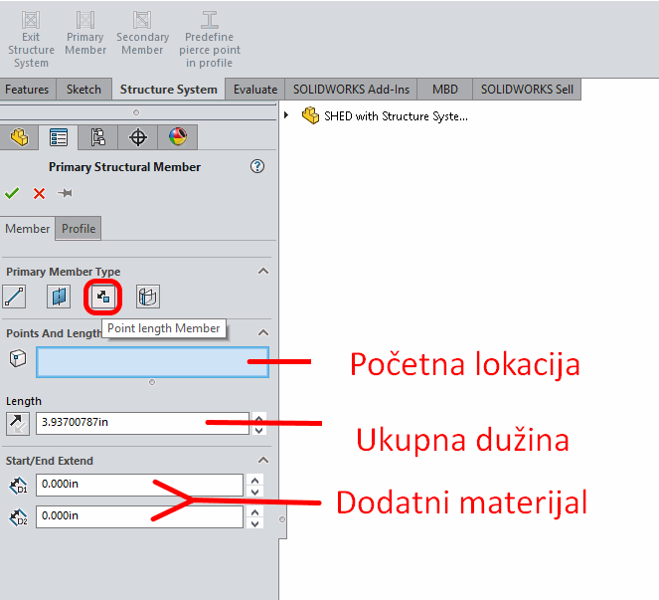This screenshot has width=659, height=600.
Task: Click Predefine pierce point in profile
Action: [210, 39]
